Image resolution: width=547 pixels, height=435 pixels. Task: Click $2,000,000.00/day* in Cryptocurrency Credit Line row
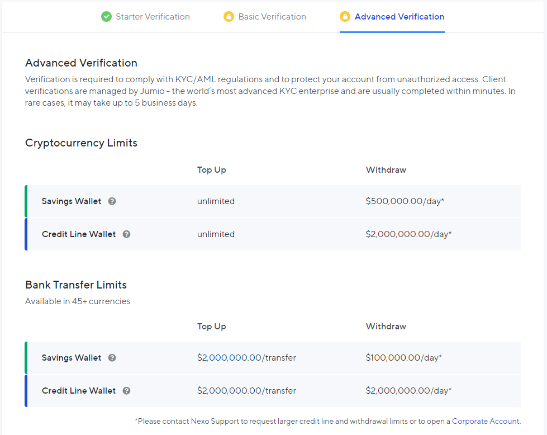click(408, 234)
